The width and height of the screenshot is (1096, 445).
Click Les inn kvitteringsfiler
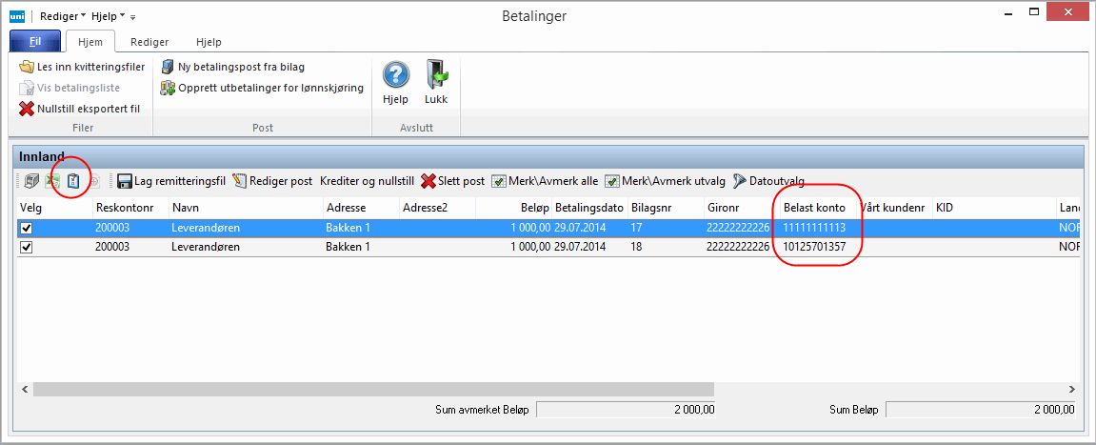[x=82, y=67]
